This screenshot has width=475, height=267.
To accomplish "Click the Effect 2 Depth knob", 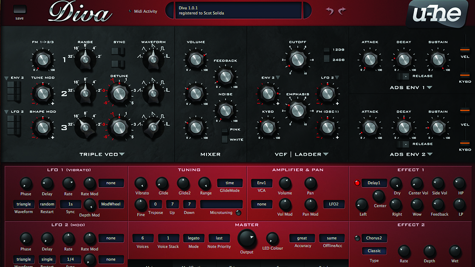I will [429, 251].
